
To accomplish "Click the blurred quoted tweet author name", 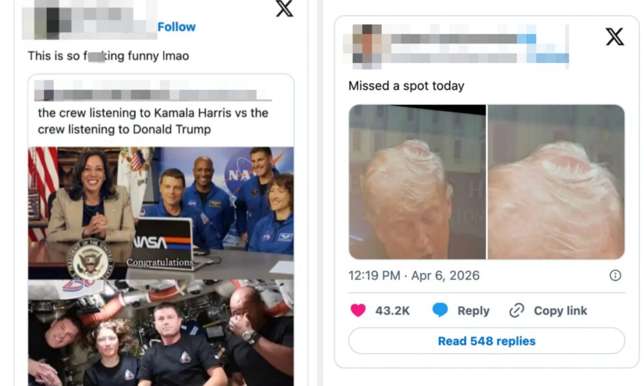I will point(153,91).
